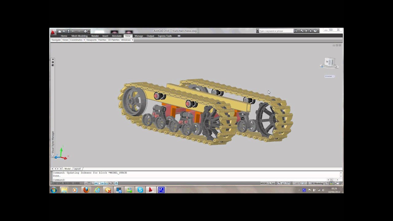Viewport: 393px width, 221px height.
Task: Open the 3D Modeling workspace switcher
Action: coord(317,183)
